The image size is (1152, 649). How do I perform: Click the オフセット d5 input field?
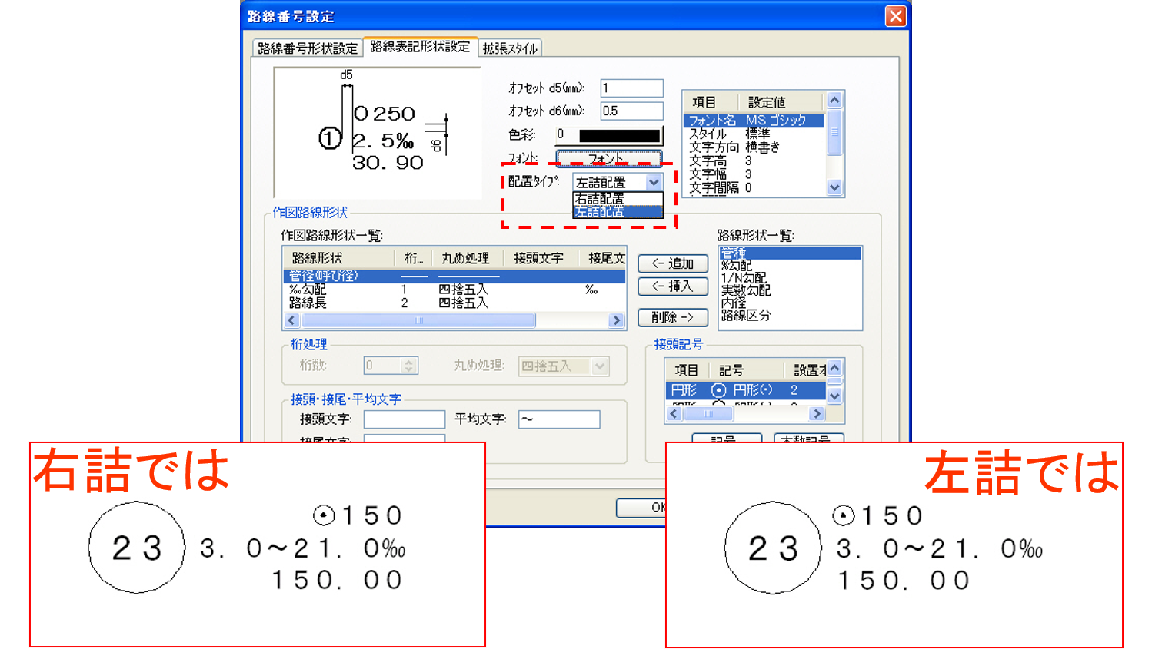631,88
